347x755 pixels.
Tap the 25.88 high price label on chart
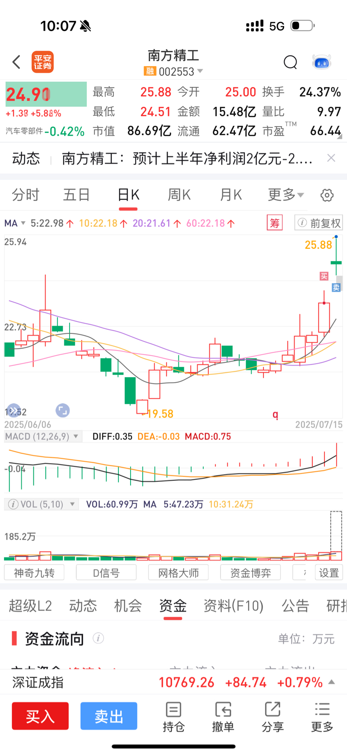[318, 245]
